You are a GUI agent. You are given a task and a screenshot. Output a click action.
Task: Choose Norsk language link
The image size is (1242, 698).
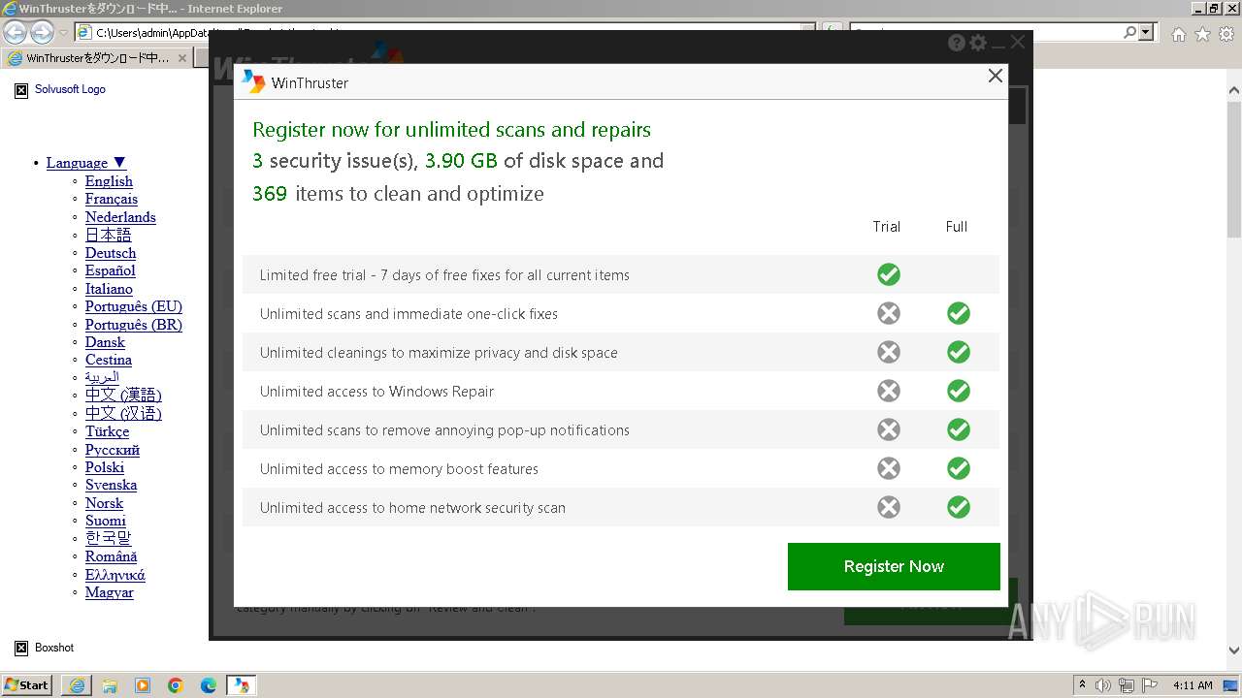(x=104, y=503)
